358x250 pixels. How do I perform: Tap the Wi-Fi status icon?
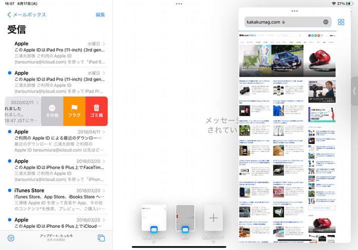334,3
